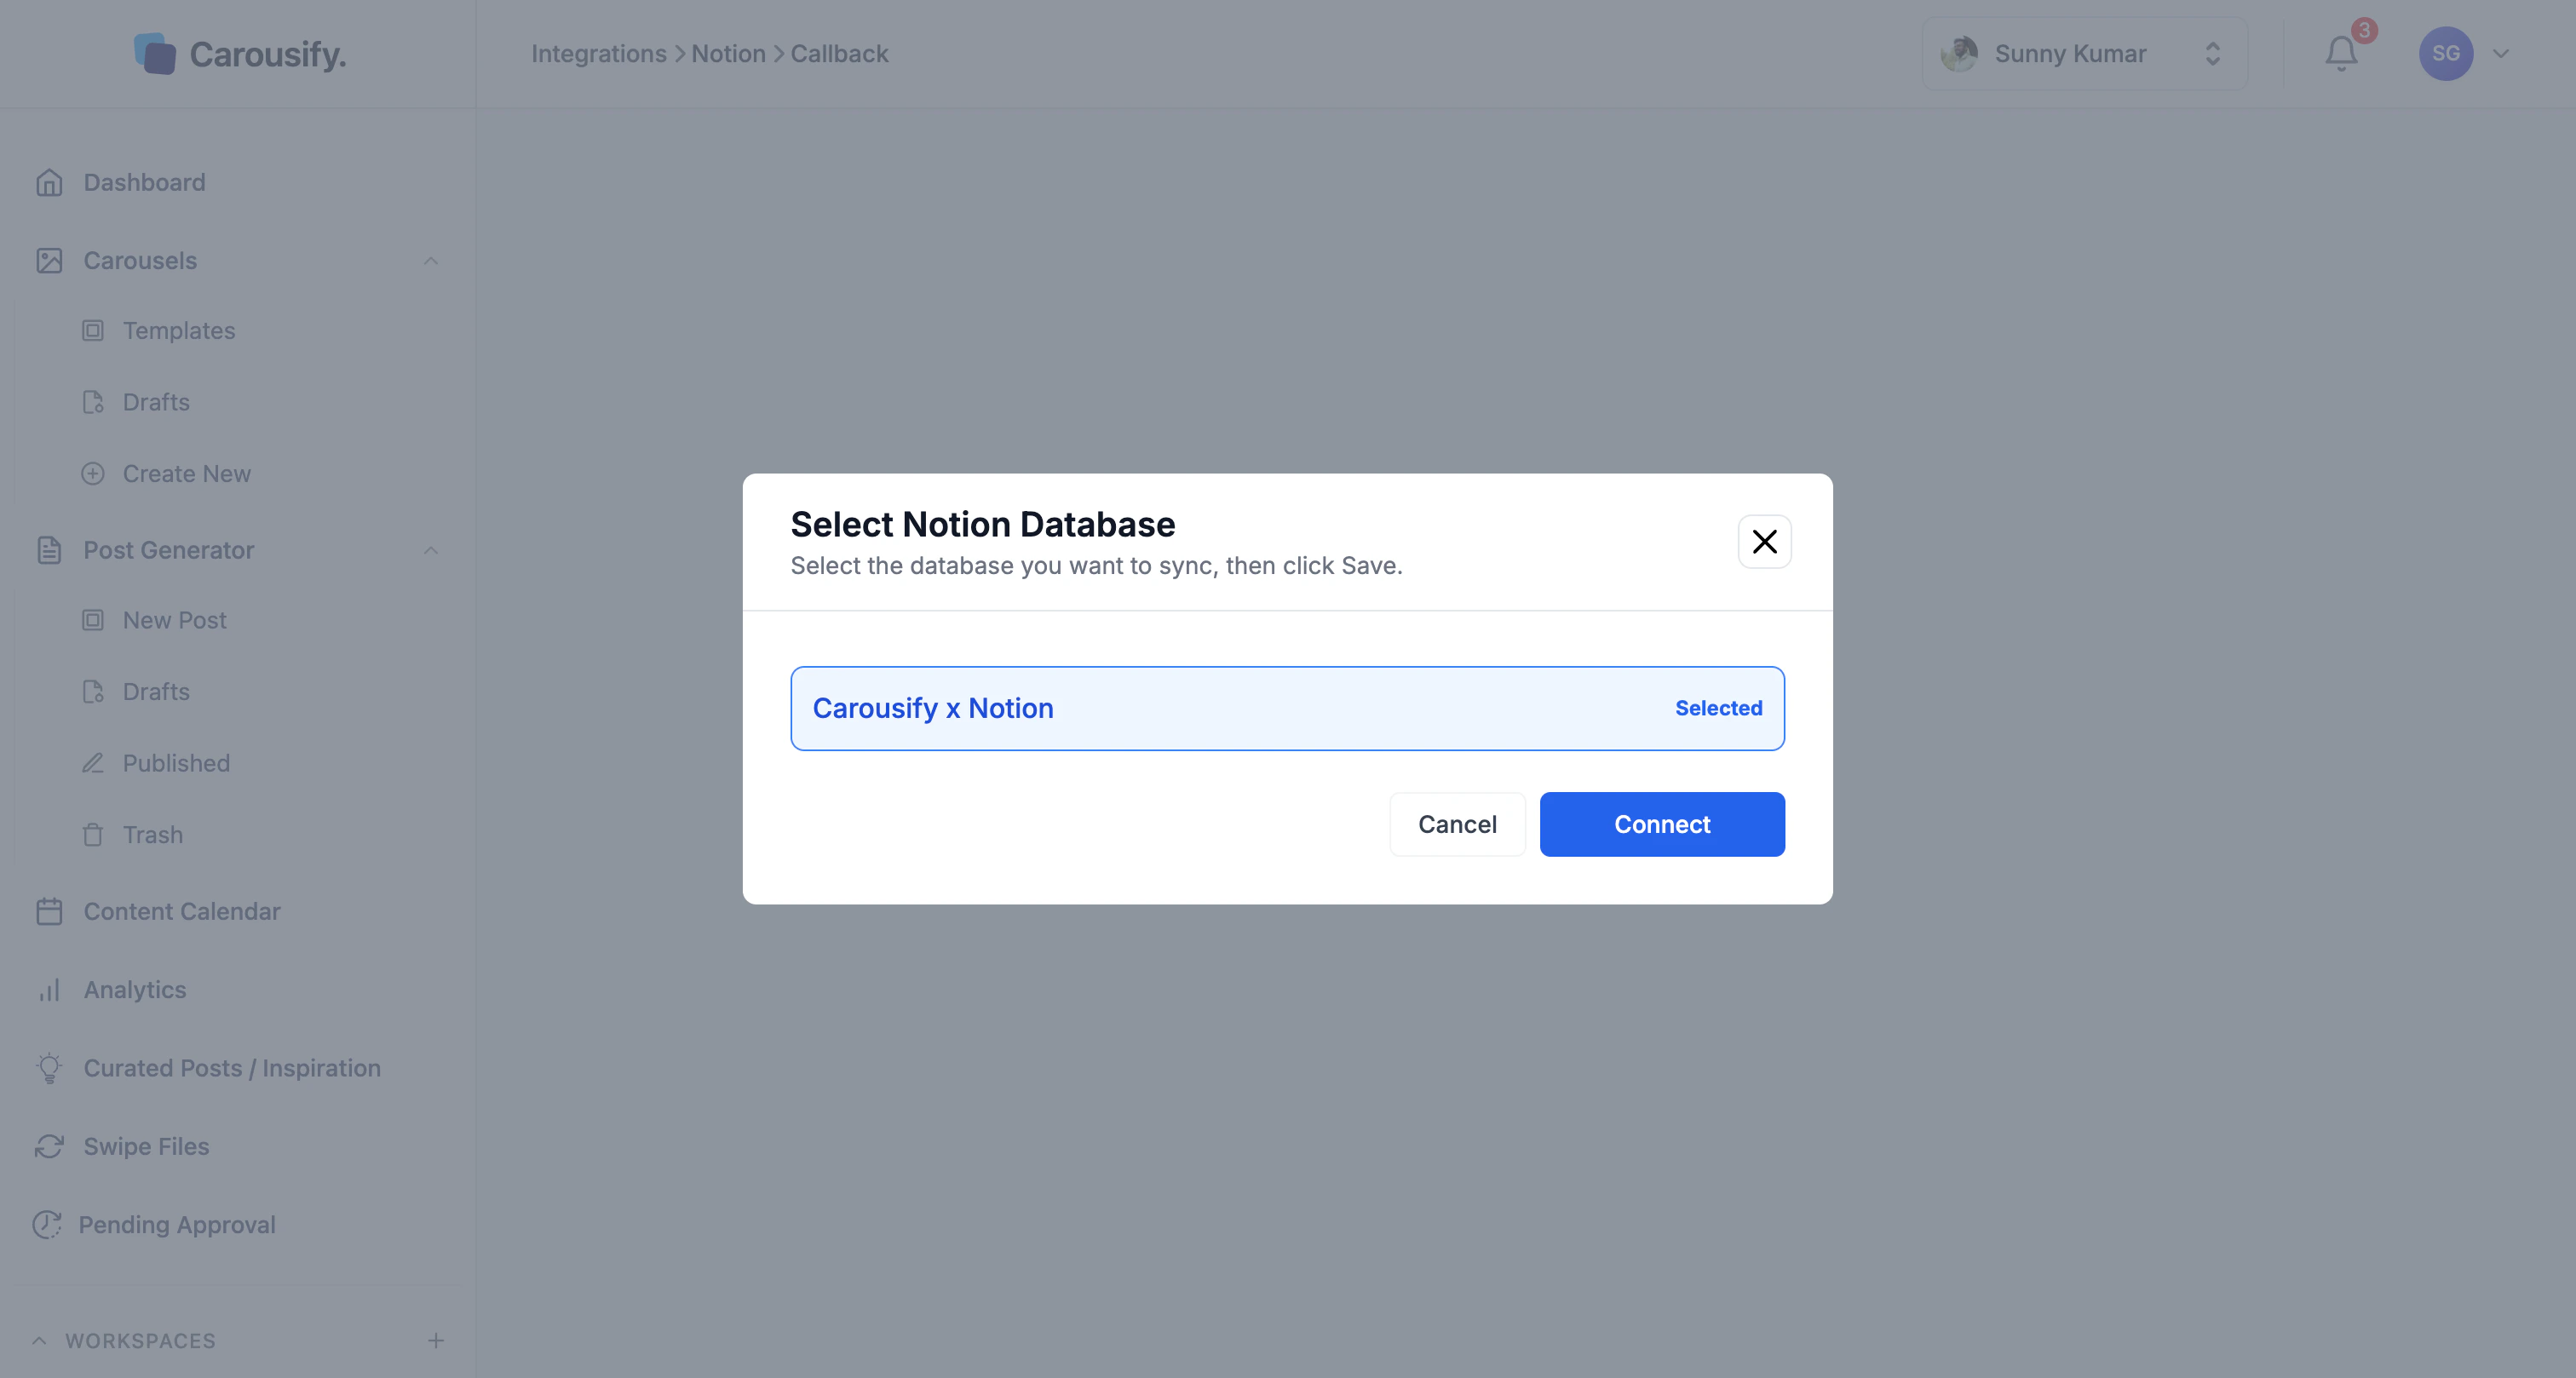Click the WORKSPACES section label
Viewport: 2576px width, 1378px height.
point(141,1341)
